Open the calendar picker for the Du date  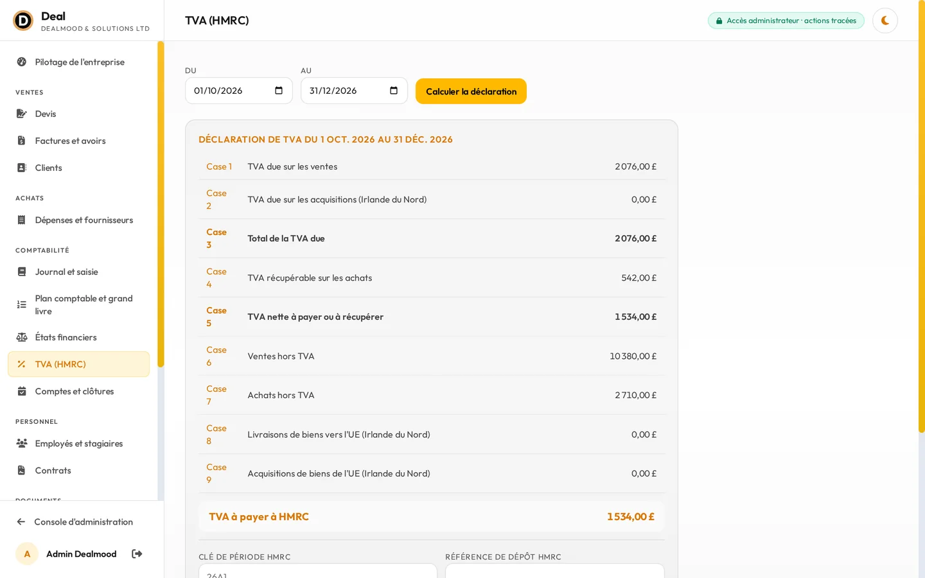pos(279,91)
